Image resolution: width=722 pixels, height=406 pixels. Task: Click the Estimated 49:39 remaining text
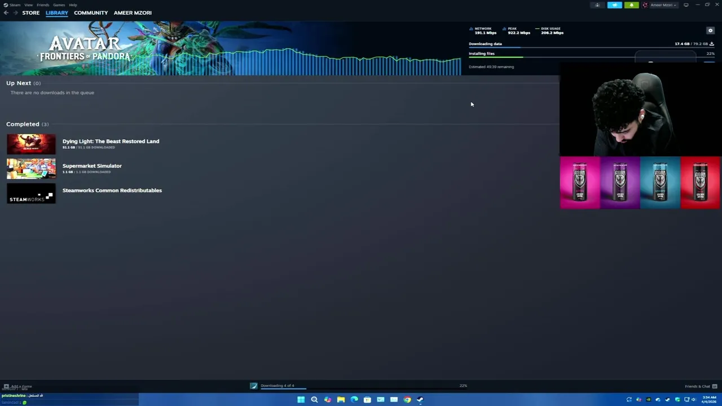[x=491, y=67]
